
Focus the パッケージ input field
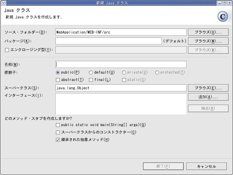[109, 41]
